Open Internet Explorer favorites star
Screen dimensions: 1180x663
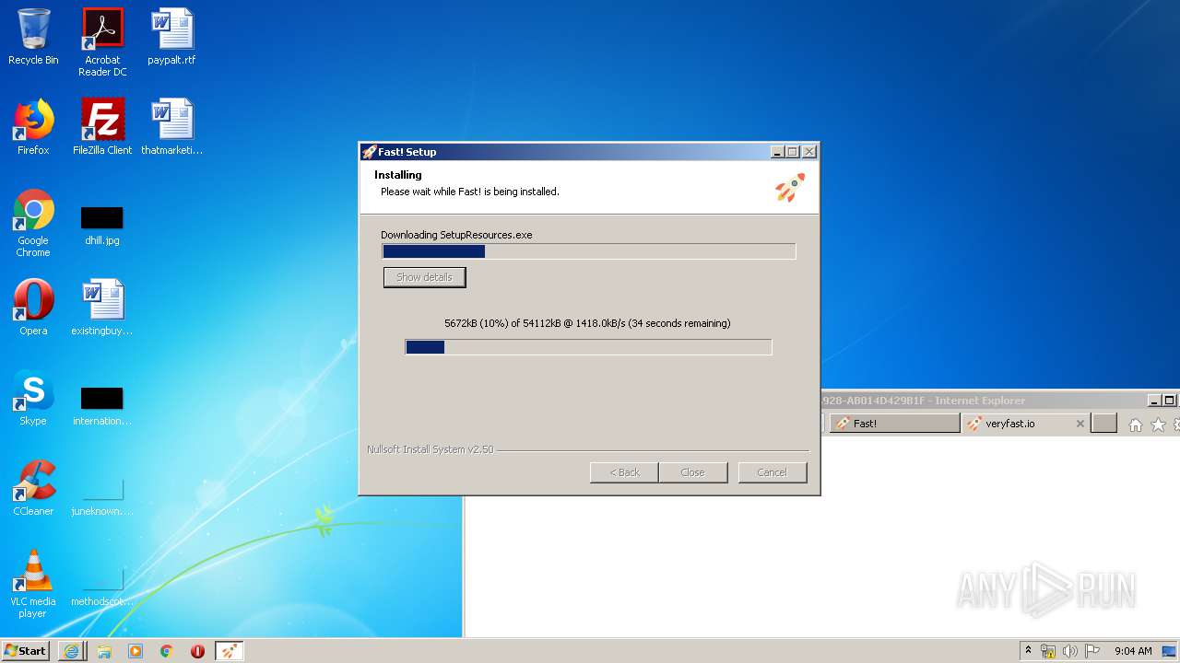(1158, 425)
